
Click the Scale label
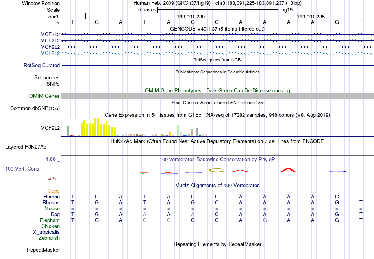[53, 10]
